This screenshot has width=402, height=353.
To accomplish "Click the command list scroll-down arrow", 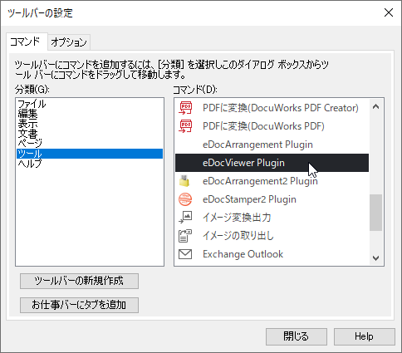I will [x=375, y=258].
